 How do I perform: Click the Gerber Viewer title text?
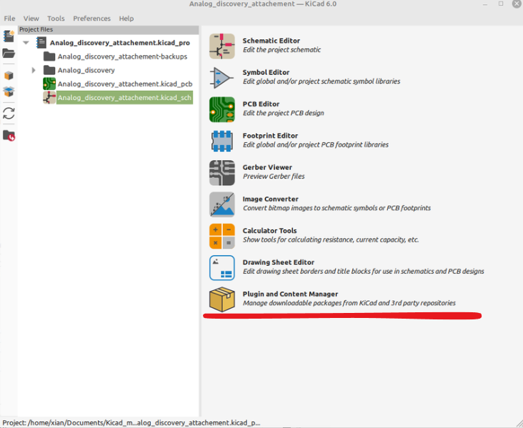click(x=267, y=167)
